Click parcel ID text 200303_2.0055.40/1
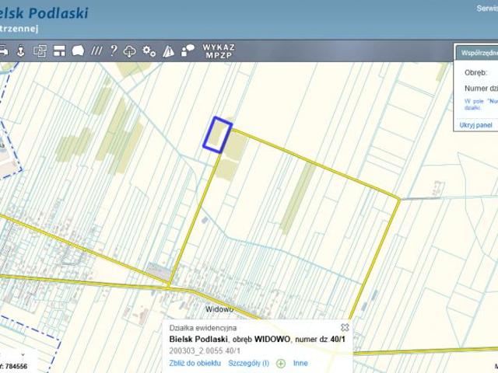498x373 pixels. [205, 350]
